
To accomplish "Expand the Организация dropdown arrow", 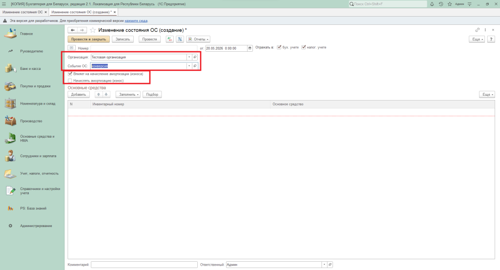I will tap(189, 57).
